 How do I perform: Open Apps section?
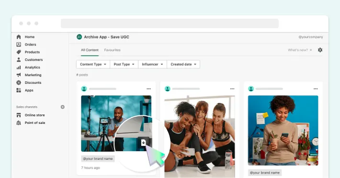pos(29,90)
